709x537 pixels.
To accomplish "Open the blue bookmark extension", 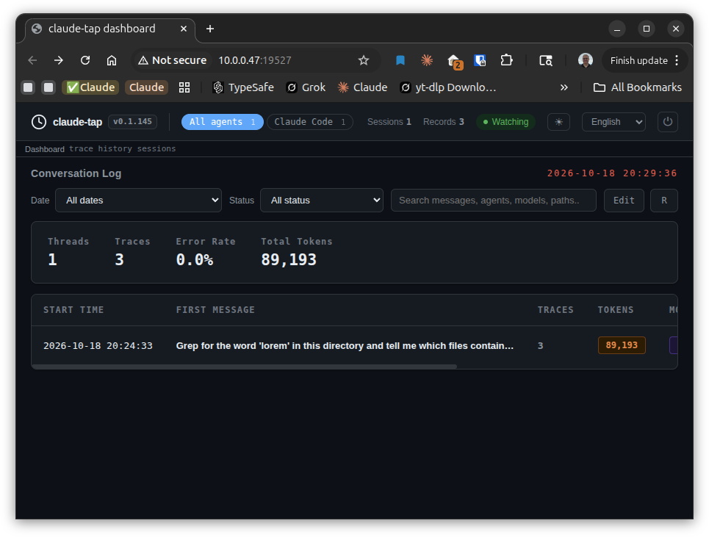I will 400,60.
